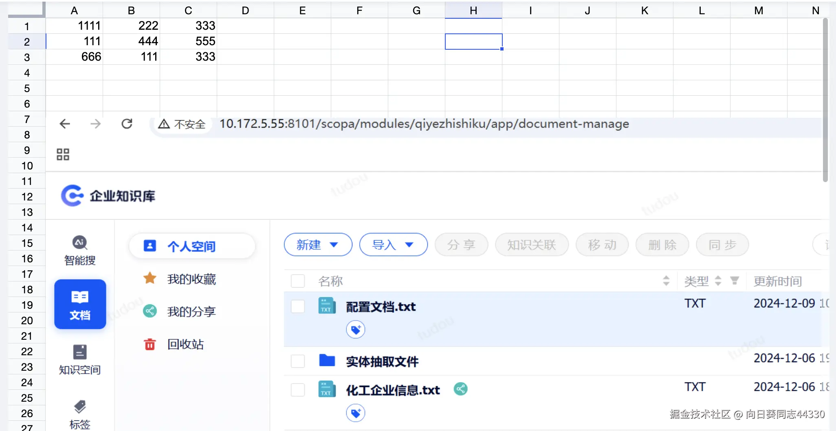Viewport: 836px width, 431px height.
Task: Open the file 配置文档.txt
Action: pos(381,307)
